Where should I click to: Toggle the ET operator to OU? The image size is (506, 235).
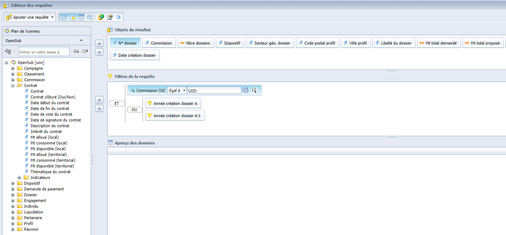[117, 103]
